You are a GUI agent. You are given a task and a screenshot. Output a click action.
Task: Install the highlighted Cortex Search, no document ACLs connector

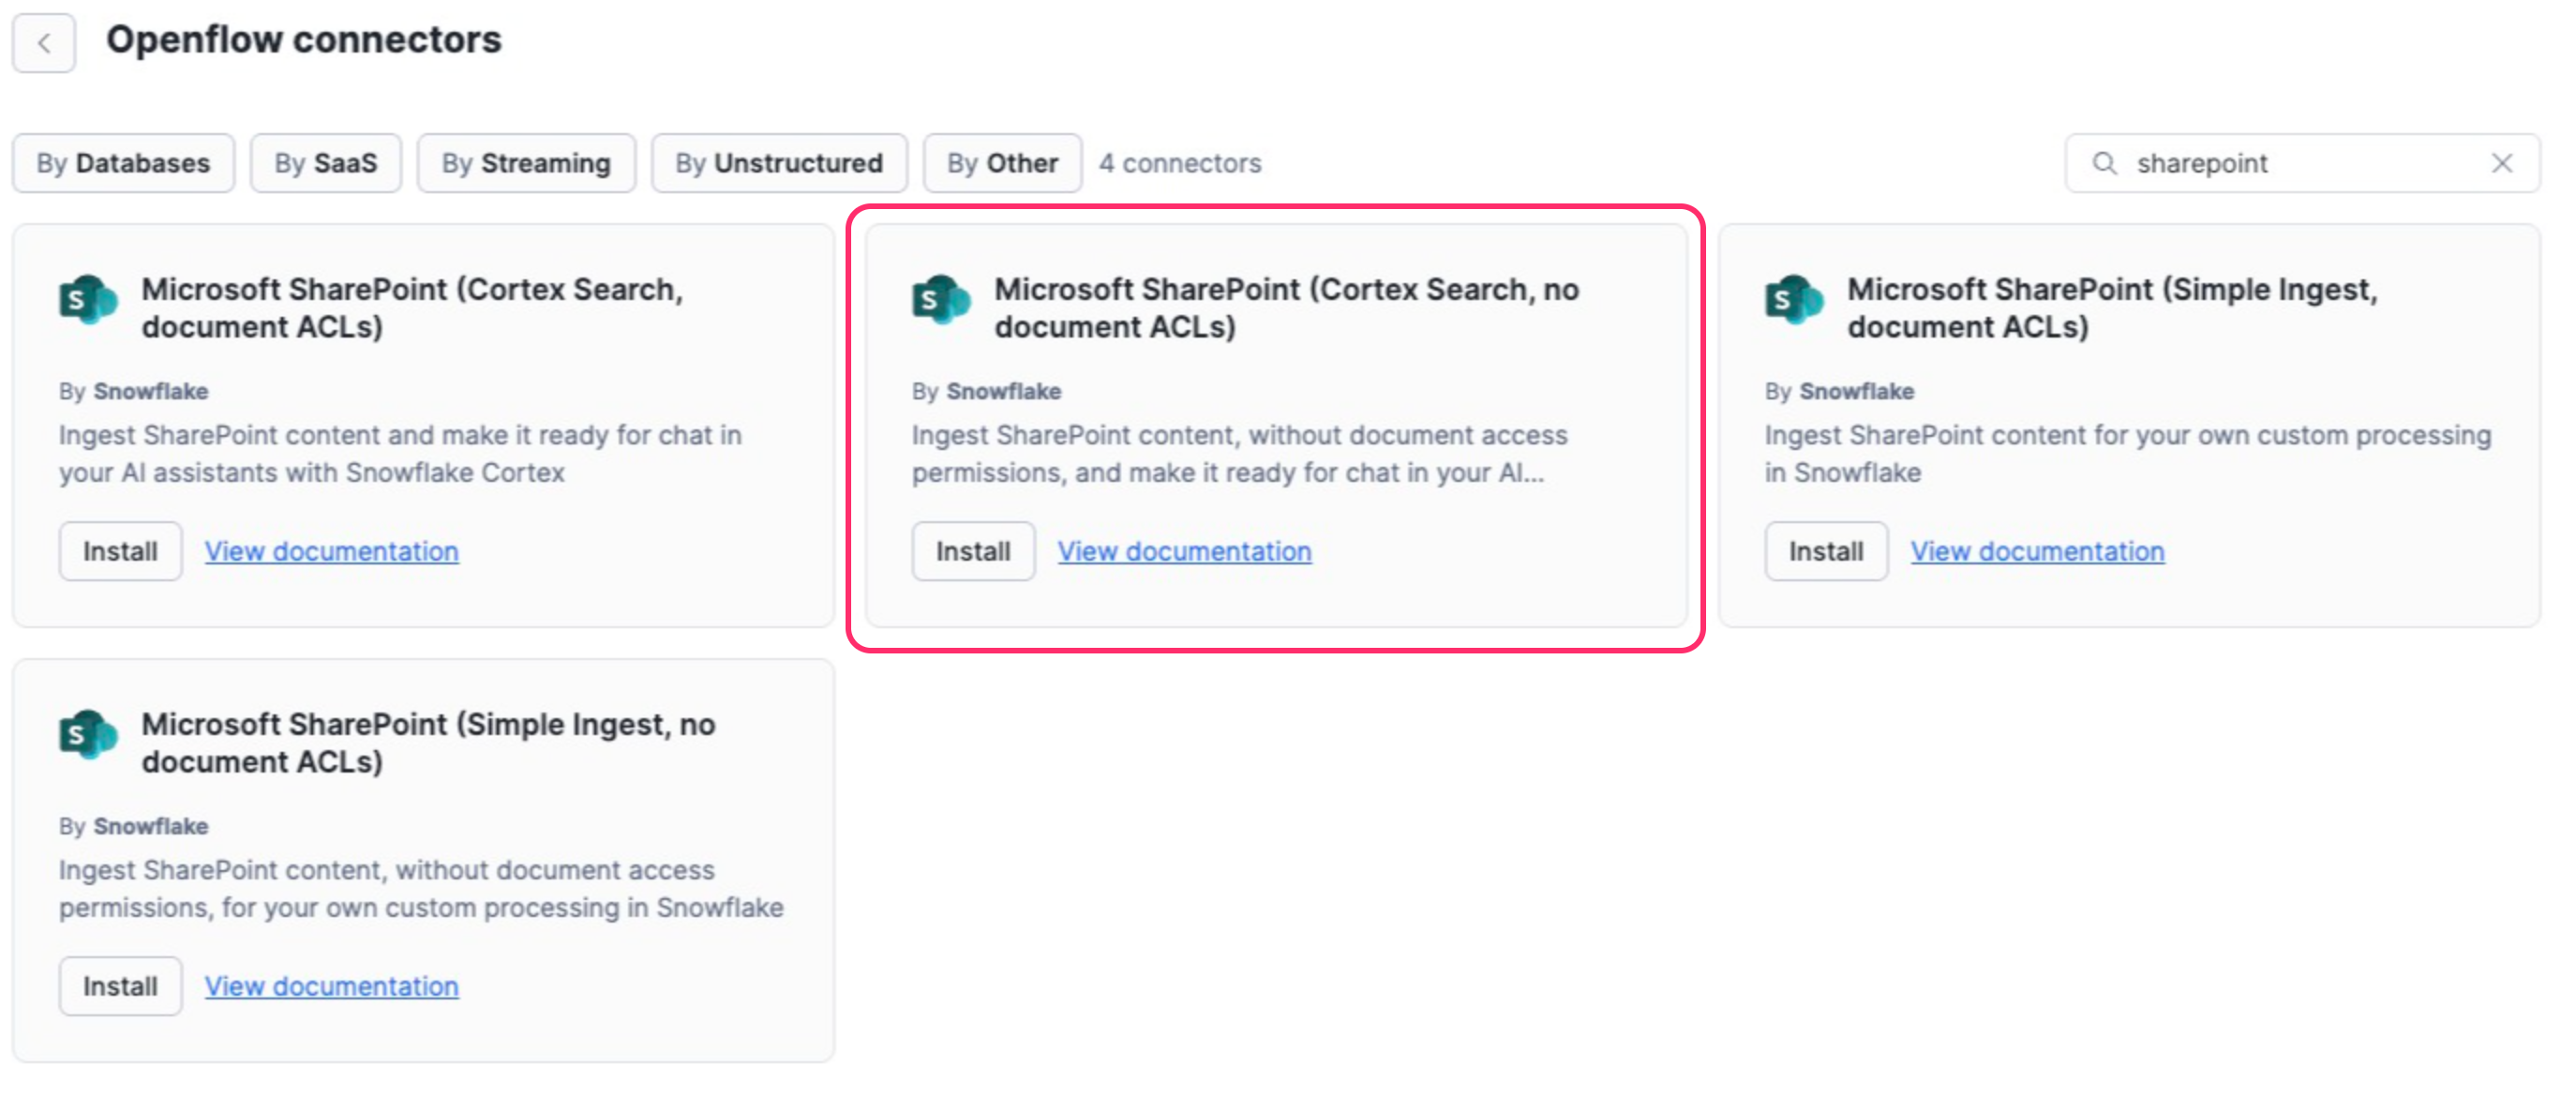pyautogui.click(x=973, y=550)
